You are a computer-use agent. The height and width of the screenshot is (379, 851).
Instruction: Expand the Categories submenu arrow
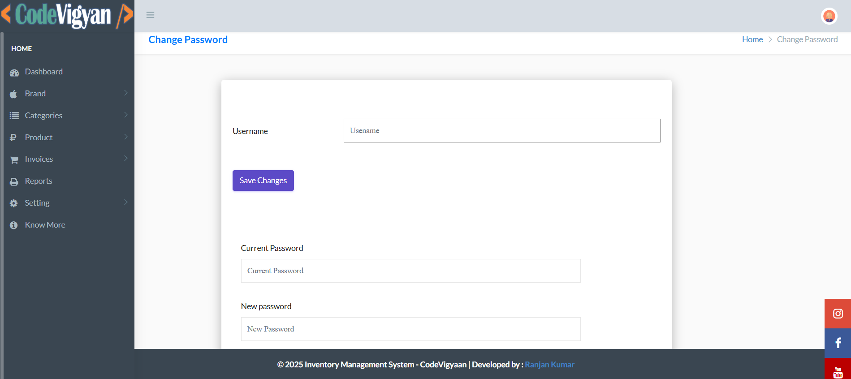[126, 115]
